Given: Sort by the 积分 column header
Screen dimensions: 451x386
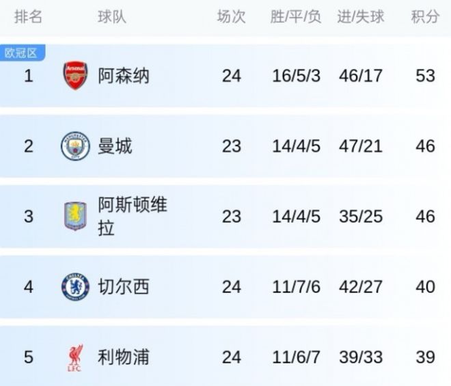Looking at the screenshot, I should click(425, 17).
